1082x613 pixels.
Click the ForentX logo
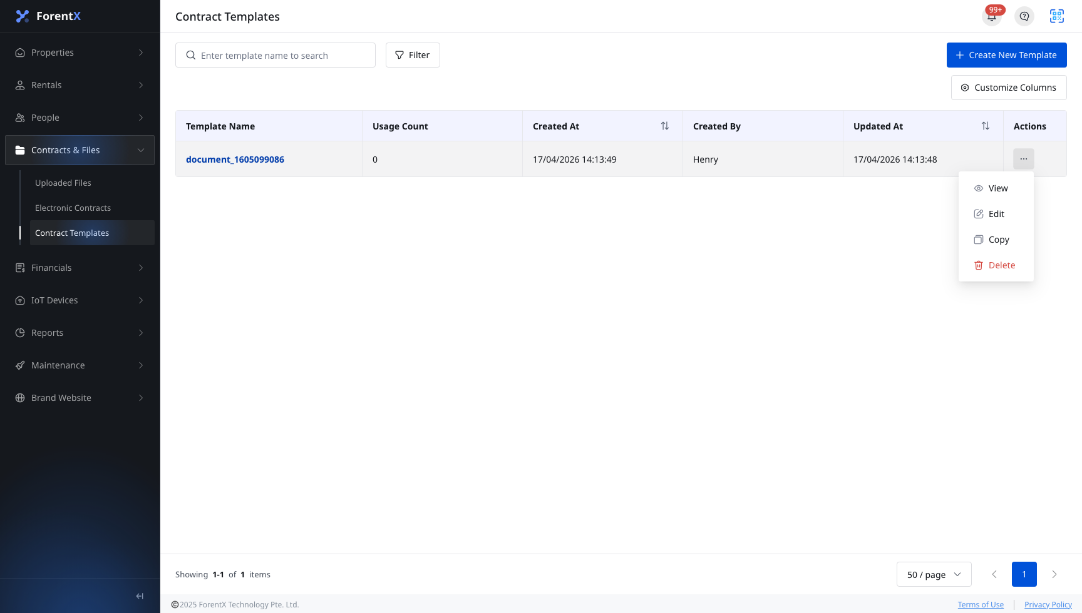tap(48, 16)
